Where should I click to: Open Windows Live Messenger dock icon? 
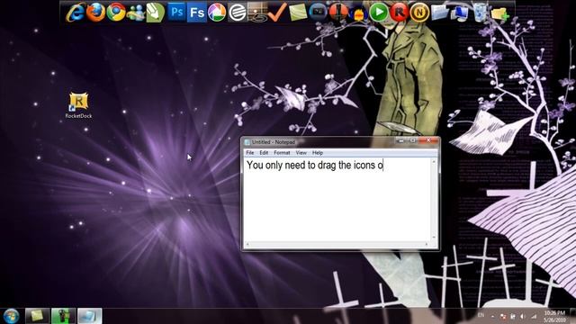(136, 12)
